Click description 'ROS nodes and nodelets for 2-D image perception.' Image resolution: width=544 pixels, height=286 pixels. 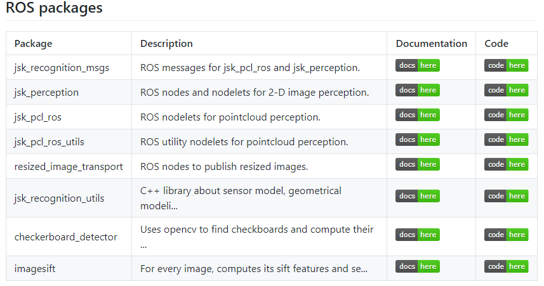pos(255,93)
